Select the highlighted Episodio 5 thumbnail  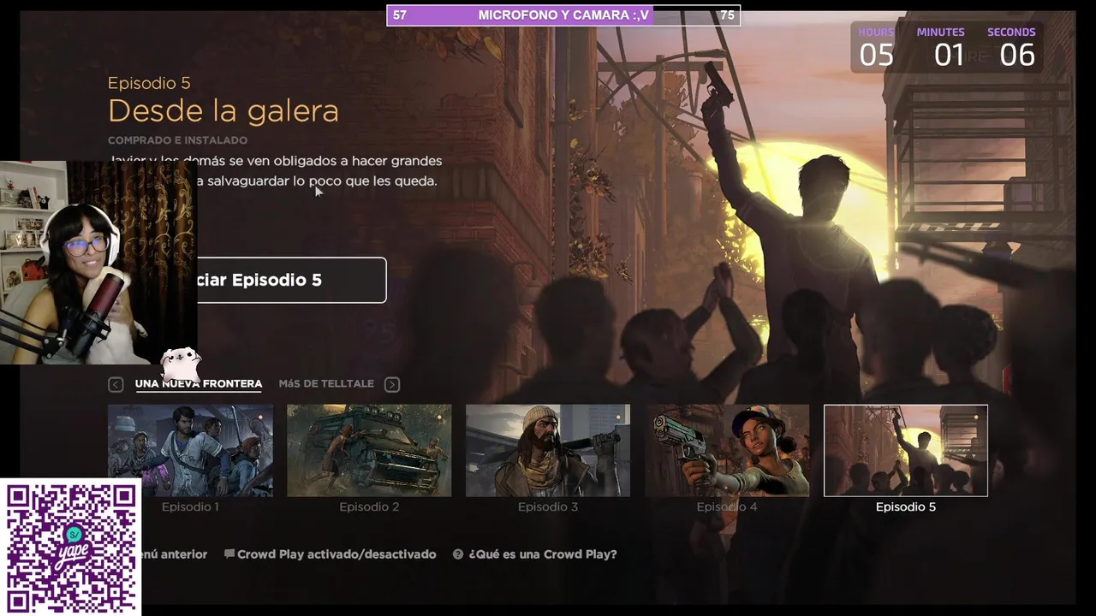[x=906, y=451]
